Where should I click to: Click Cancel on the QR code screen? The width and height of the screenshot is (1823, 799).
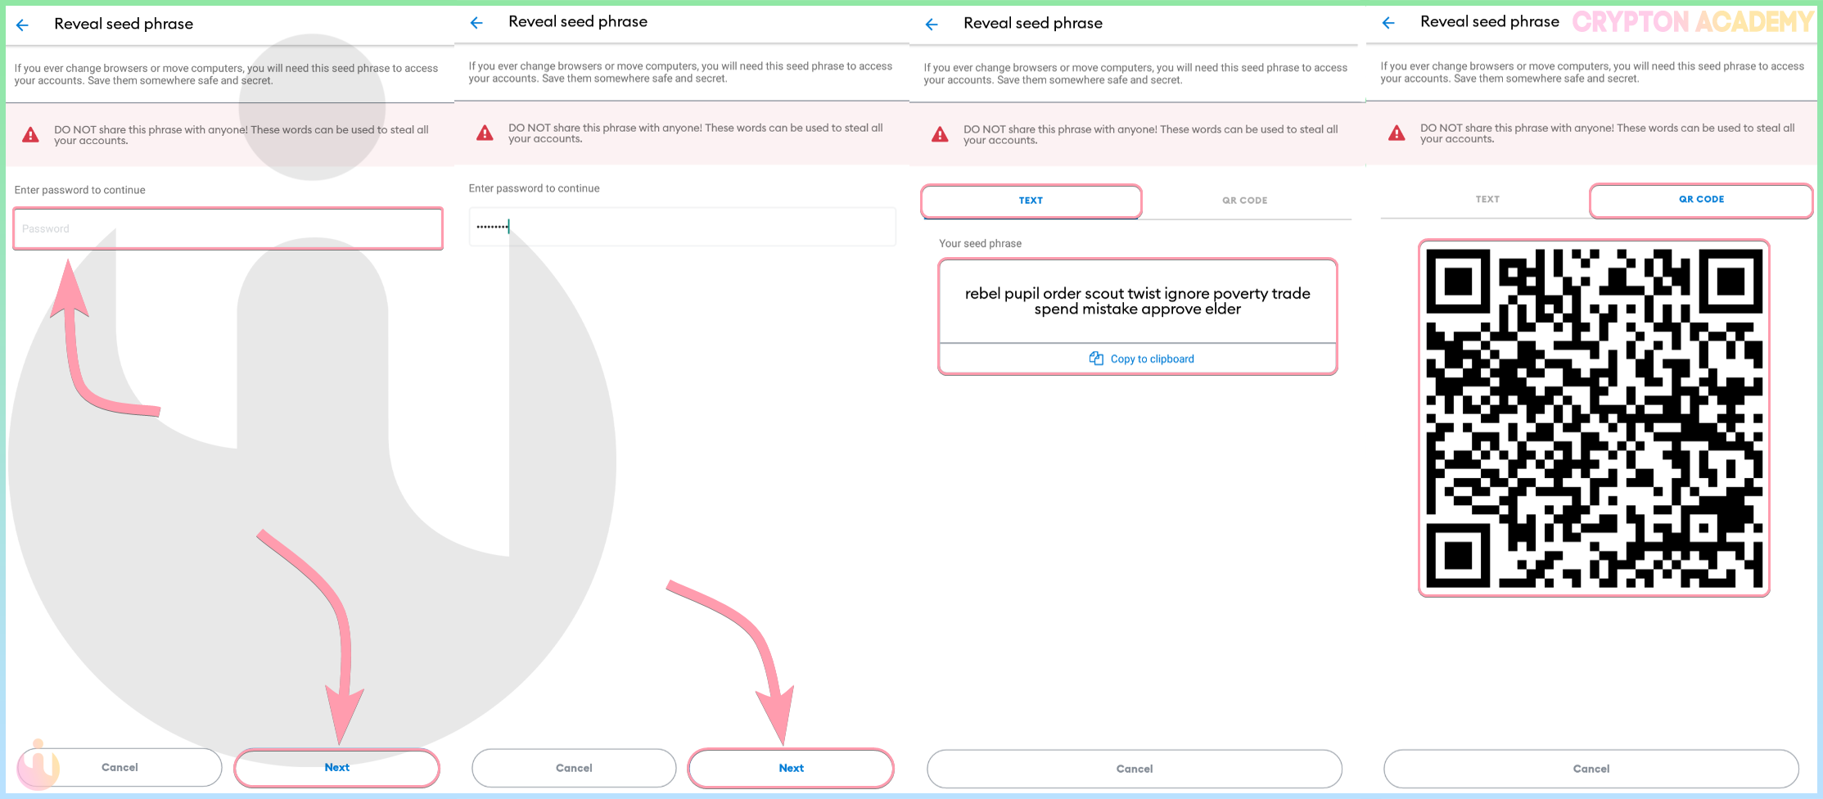[1591, 770]
